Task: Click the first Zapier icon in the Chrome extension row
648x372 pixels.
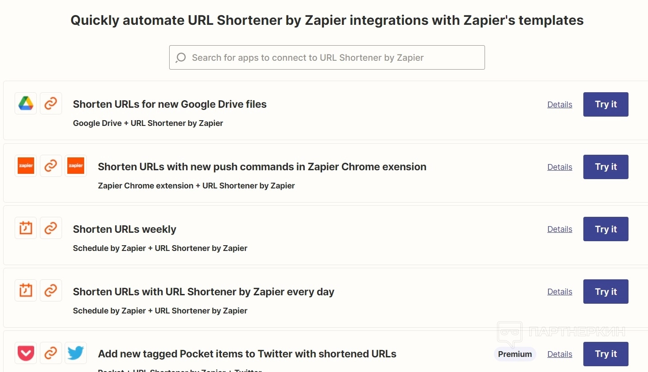Action: [26, 166]
